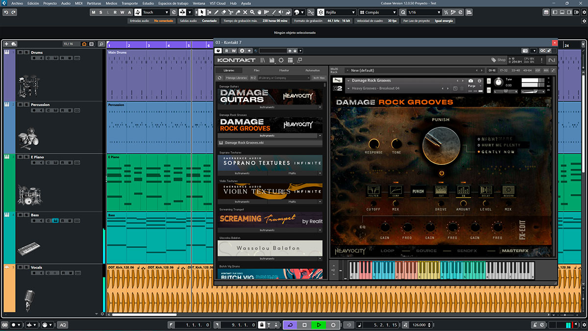This screenshot has height=331, width=588.
Task: Click the Library or Company search field
Action: [x=284, y=77]
